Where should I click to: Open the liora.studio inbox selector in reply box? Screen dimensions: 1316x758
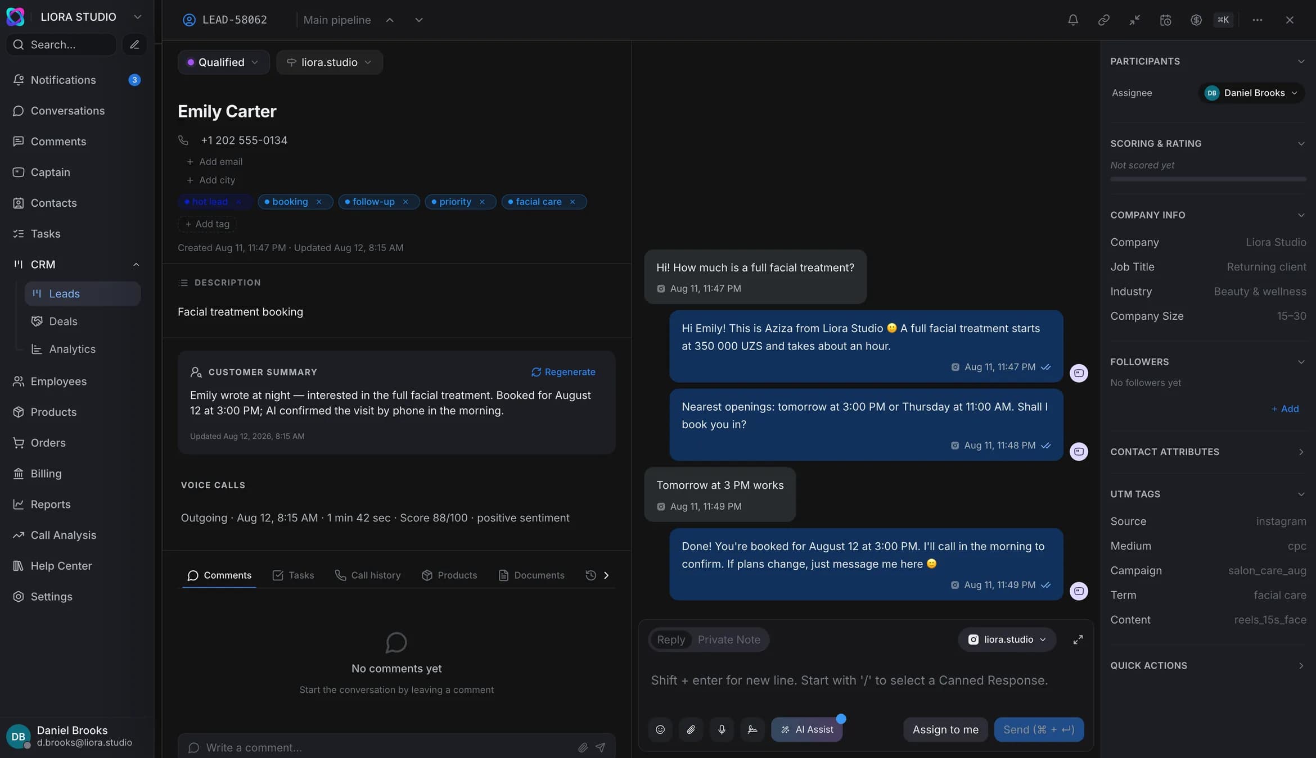click(1007, 639)
